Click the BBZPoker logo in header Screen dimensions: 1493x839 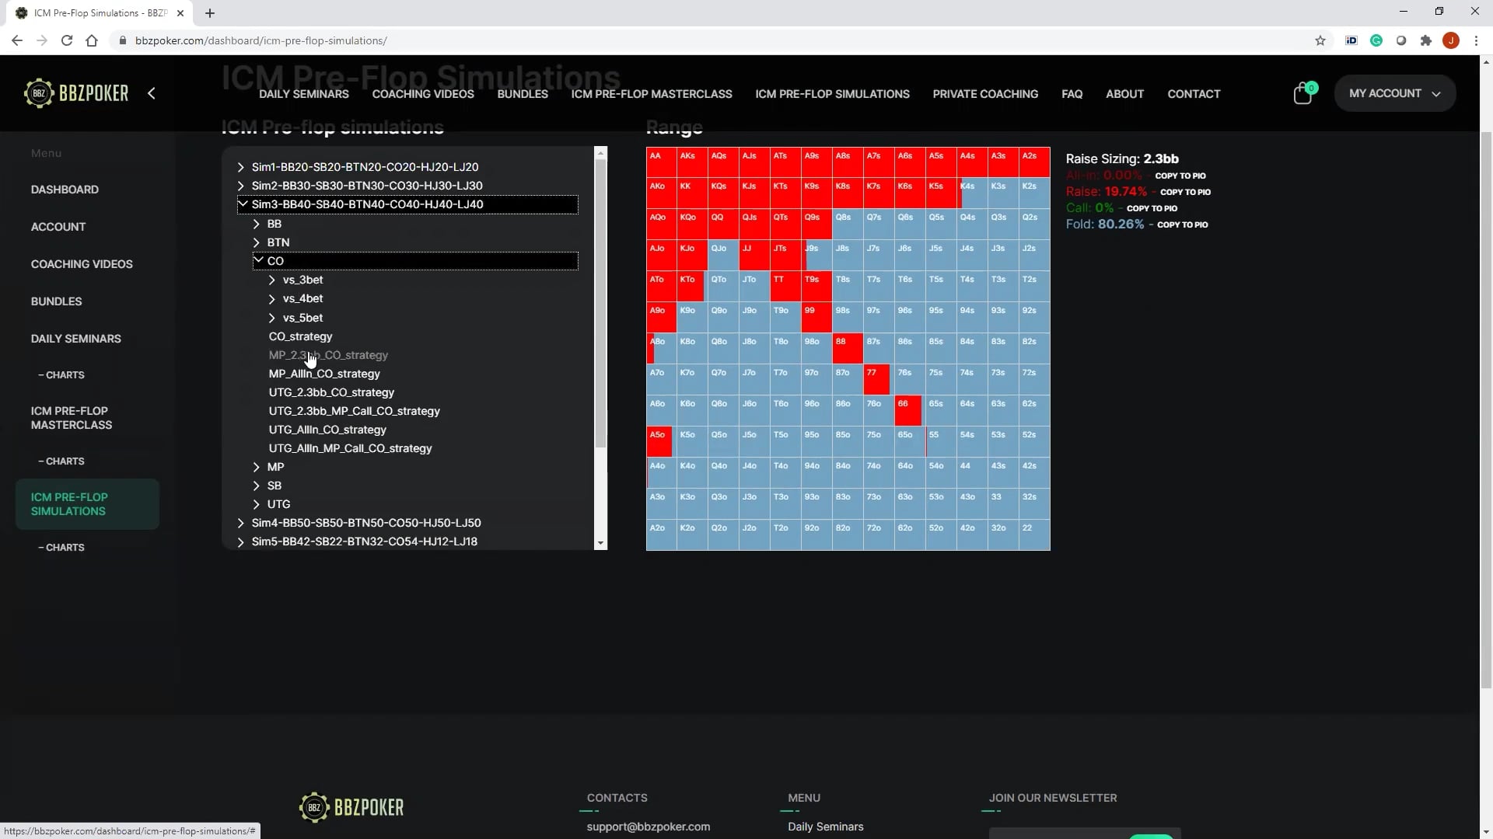[x=76, y=93]
